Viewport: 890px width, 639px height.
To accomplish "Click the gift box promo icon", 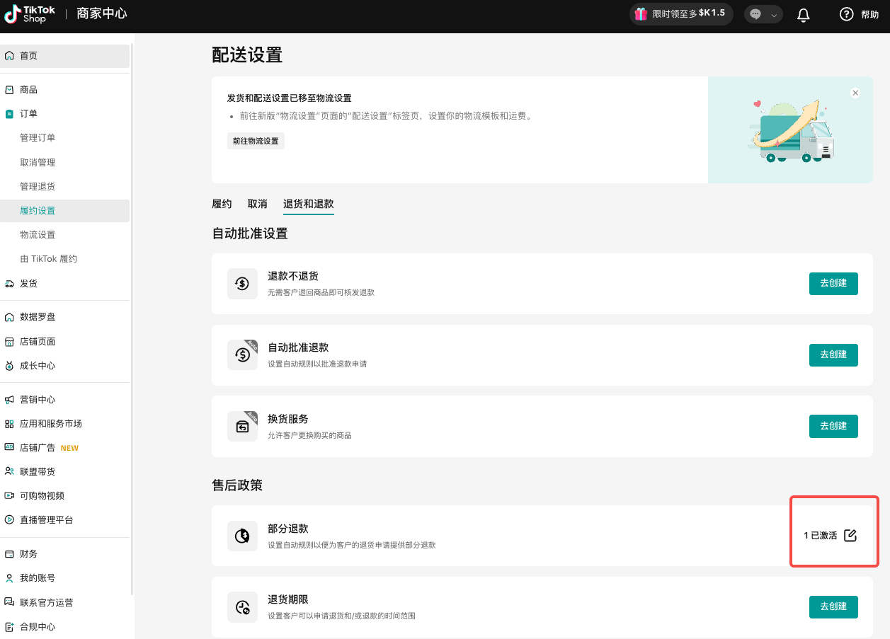I will 640,13.
